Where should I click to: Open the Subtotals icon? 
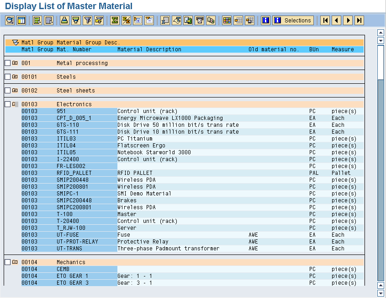(x=126, y=20)
